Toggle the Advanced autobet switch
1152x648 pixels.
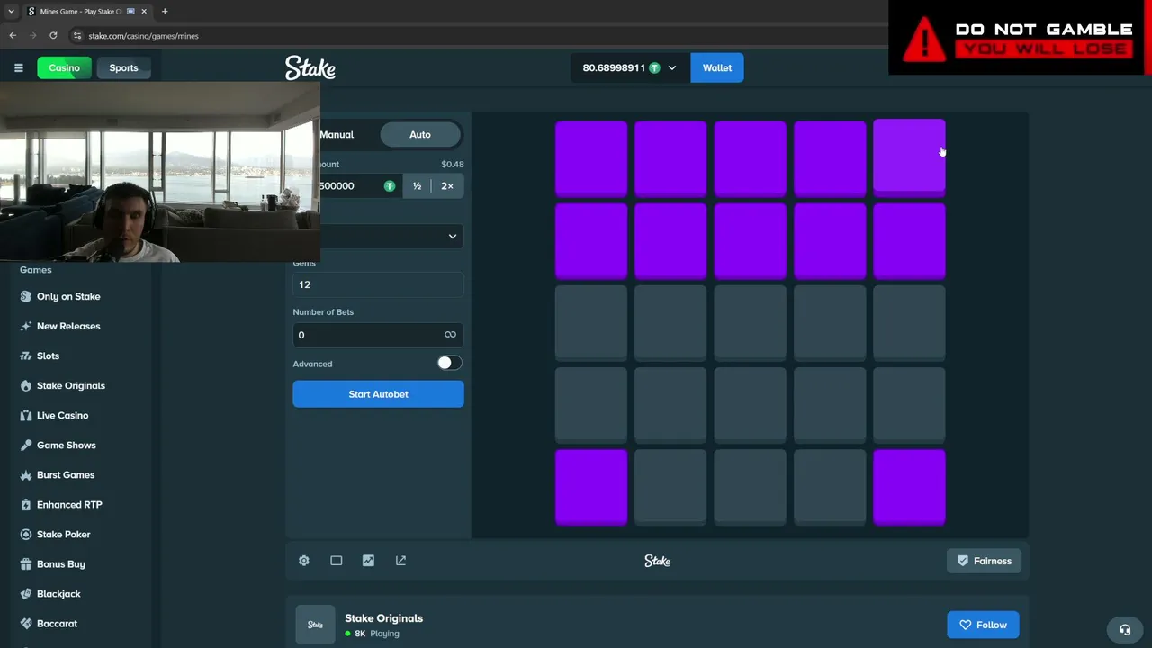coord(449,363)
